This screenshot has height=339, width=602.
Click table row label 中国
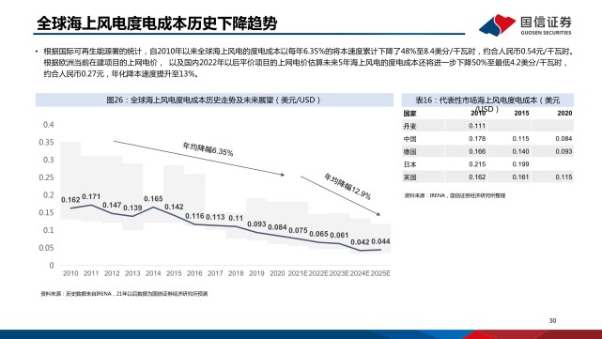click(409, 139)
